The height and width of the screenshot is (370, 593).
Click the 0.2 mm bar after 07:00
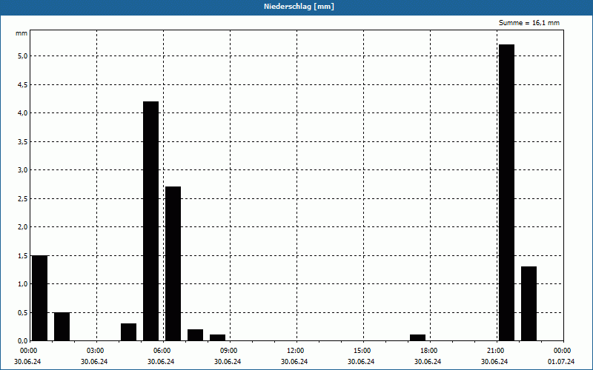(x=196, y=335)
